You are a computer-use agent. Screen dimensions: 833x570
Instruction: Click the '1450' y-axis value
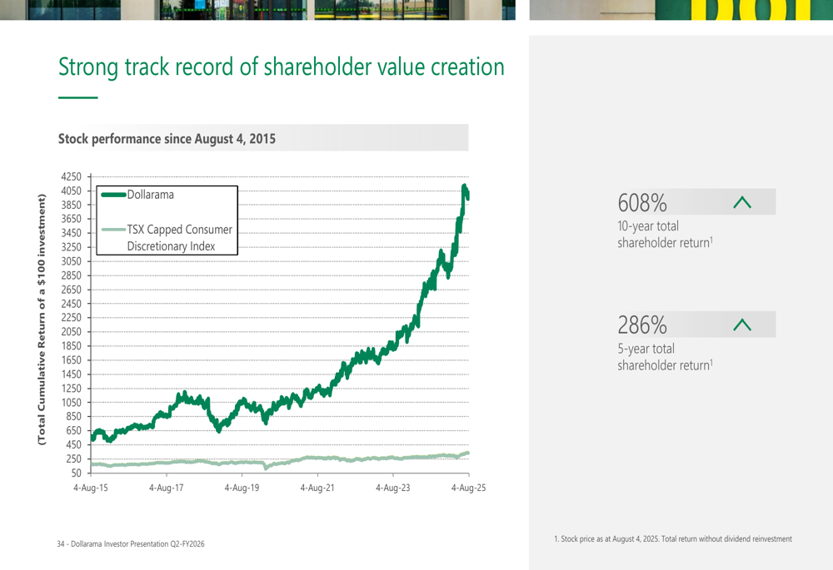[71, 374]
